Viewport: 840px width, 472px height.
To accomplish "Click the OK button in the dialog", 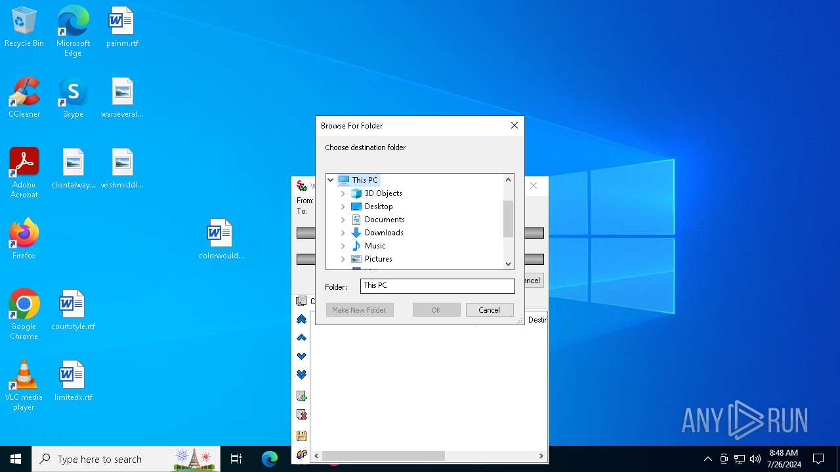I will (x=436, y=310).
